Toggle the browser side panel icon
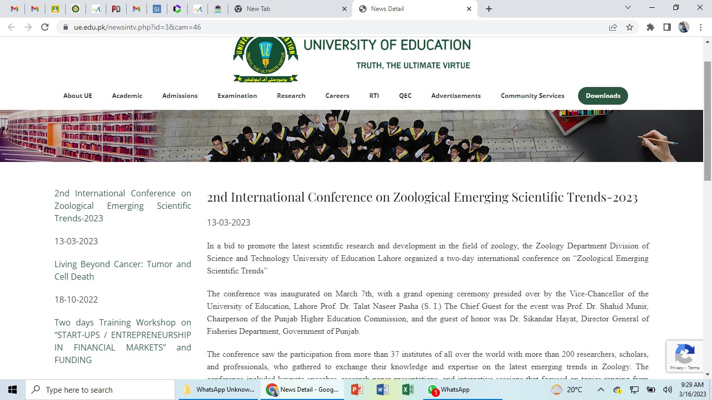The width and height of the screenshot is (712, 400). 667,27
